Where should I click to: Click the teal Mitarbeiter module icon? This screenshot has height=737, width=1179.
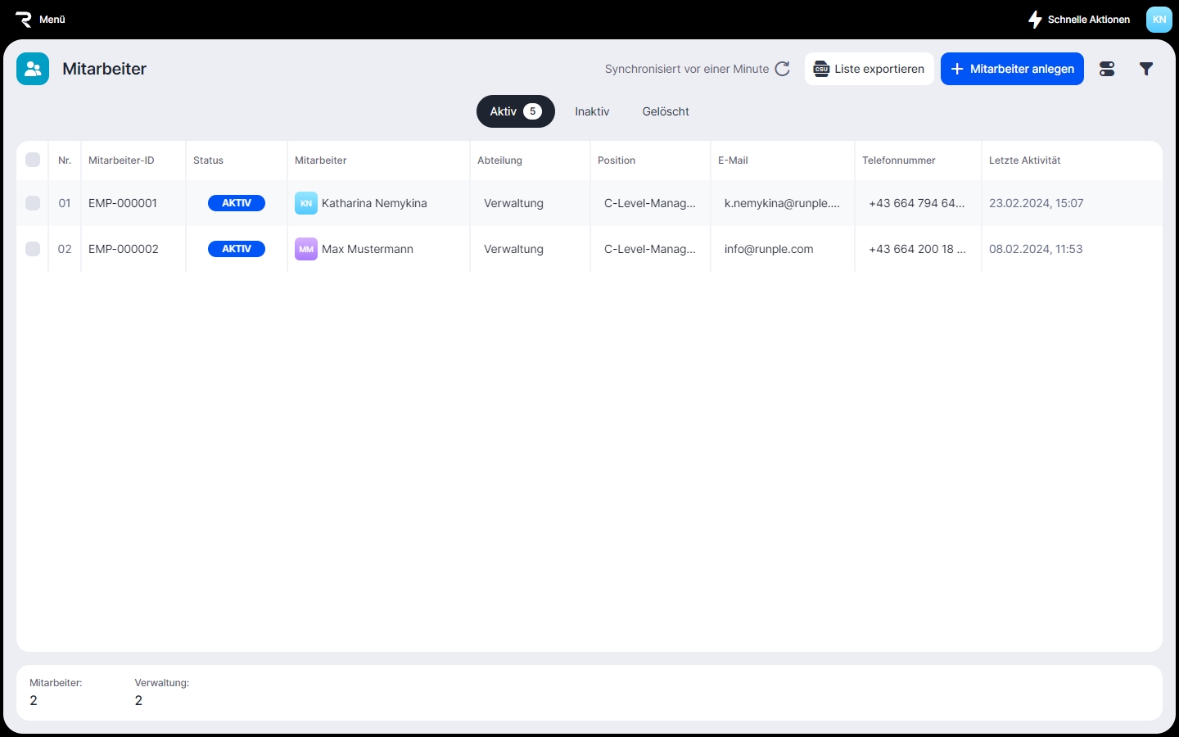pos(33,69)
